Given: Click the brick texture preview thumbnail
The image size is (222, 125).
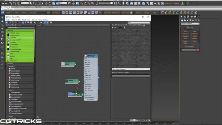Looking at the screenshot, I should pos(131,48).
